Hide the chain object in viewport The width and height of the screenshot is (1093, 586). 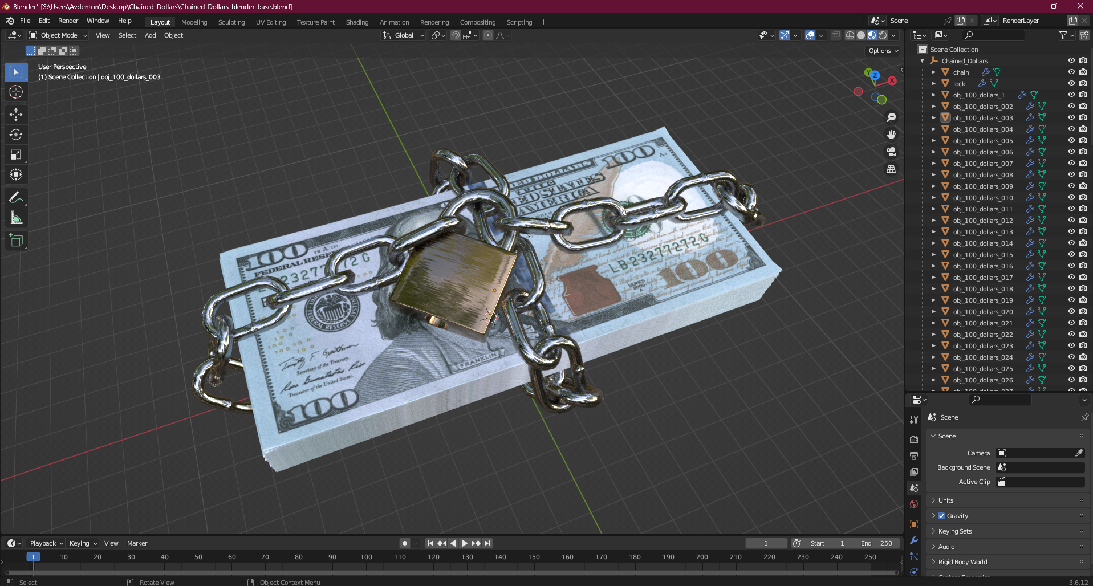tap(1071, 72)
